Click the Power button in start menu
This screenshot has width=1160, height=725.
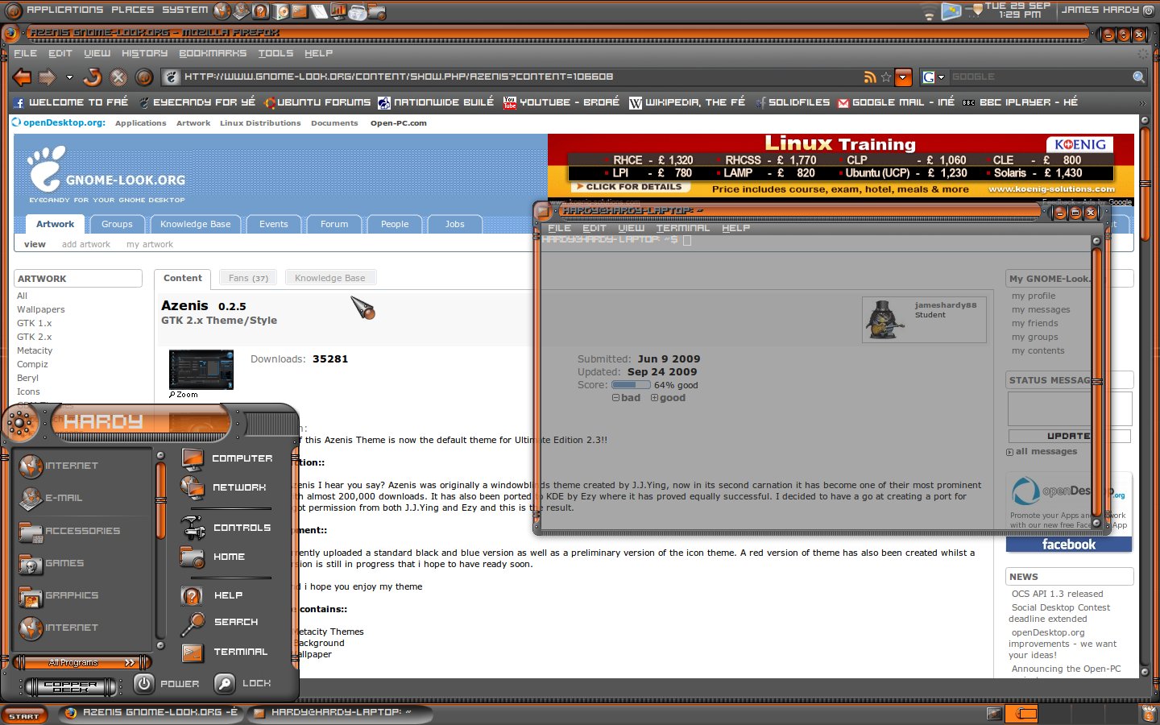tap(167, 683)
